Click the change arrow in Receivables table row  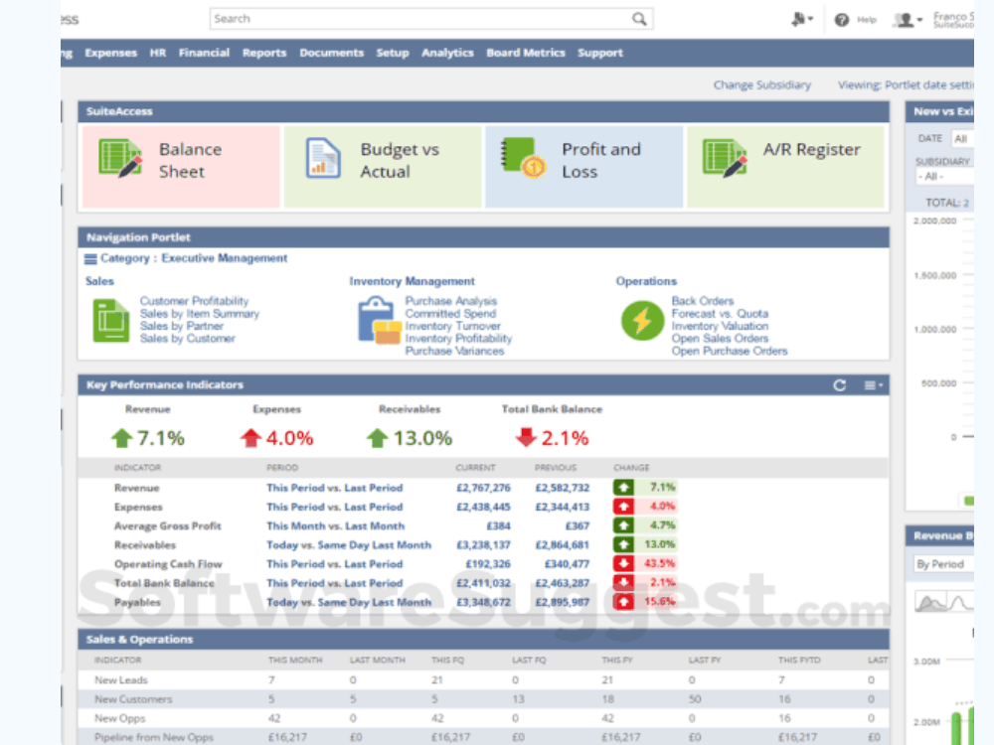623,544
